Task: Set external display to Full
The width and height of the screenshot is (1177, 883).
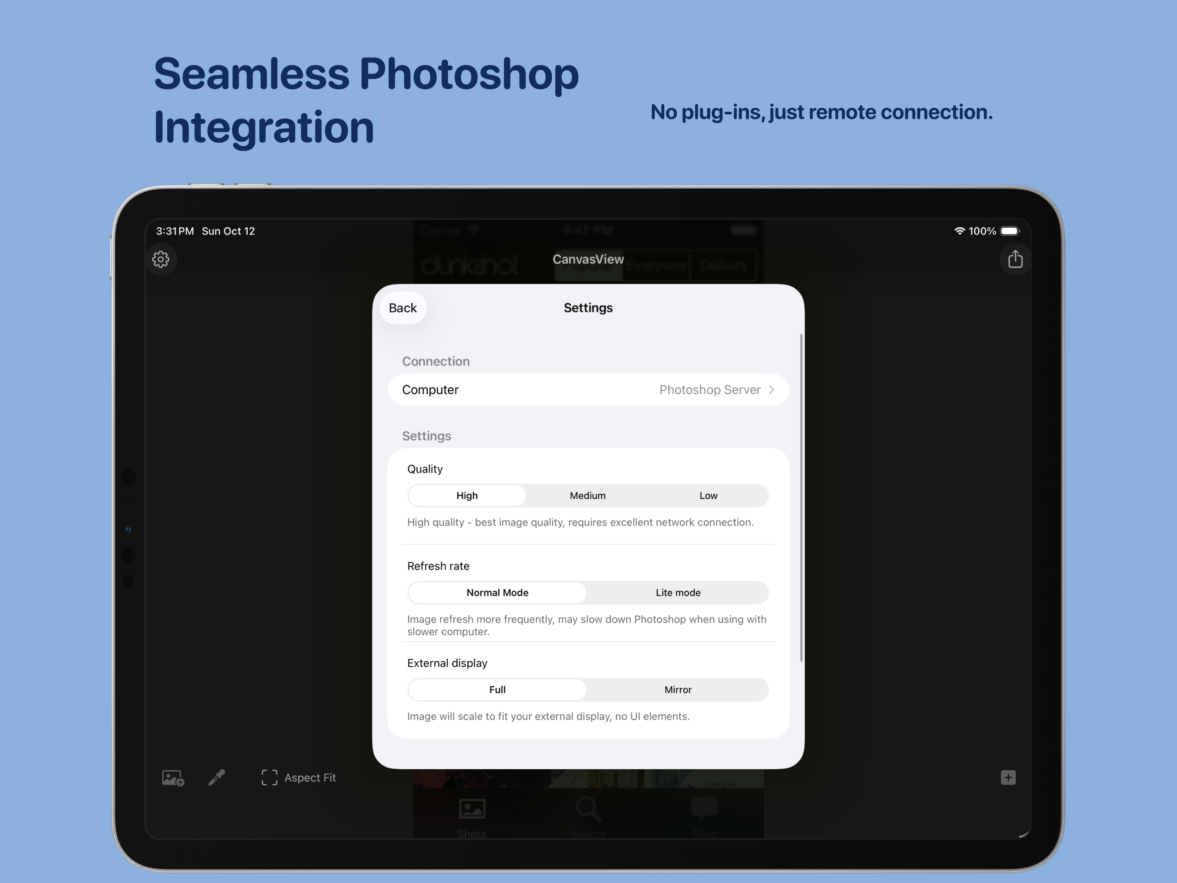Action: point(497,689)
